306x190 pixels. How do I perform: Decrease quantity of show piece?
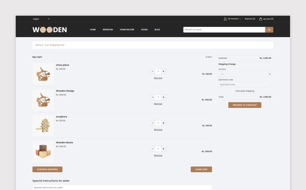pyautogui.click(x=153, y=72)
